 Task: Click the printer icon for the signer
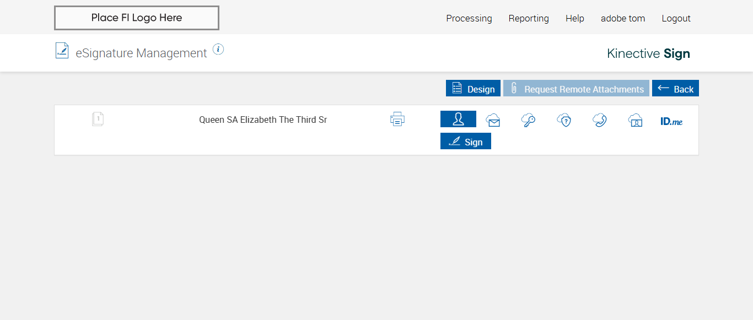[x=397, y=119]
